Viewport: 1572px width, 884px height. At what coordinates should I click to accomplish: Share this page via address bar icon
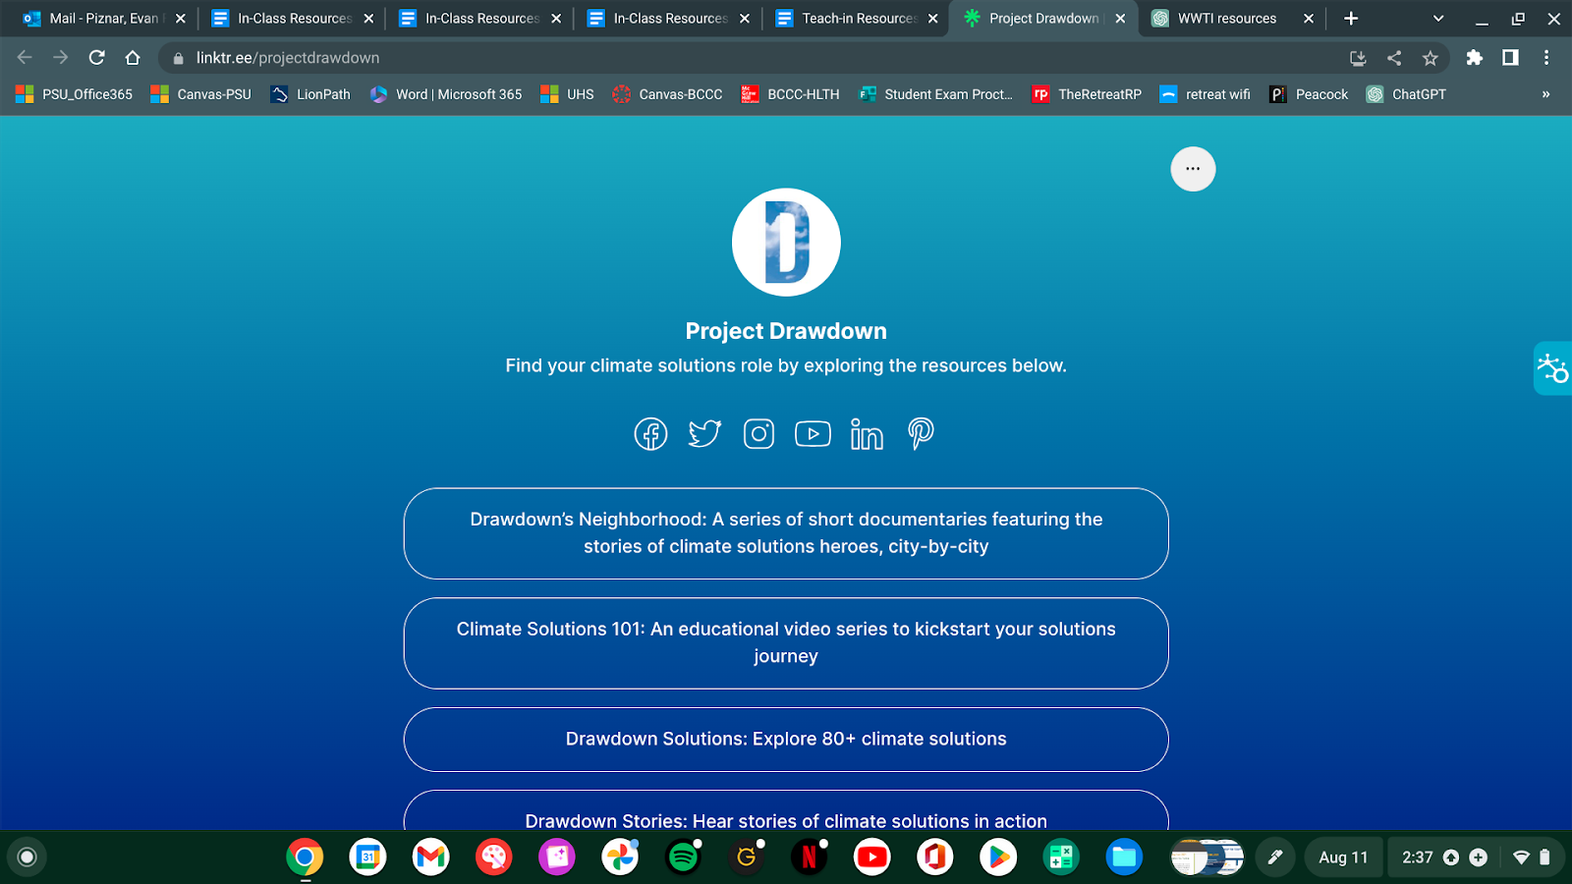[x=1394, y=58]
